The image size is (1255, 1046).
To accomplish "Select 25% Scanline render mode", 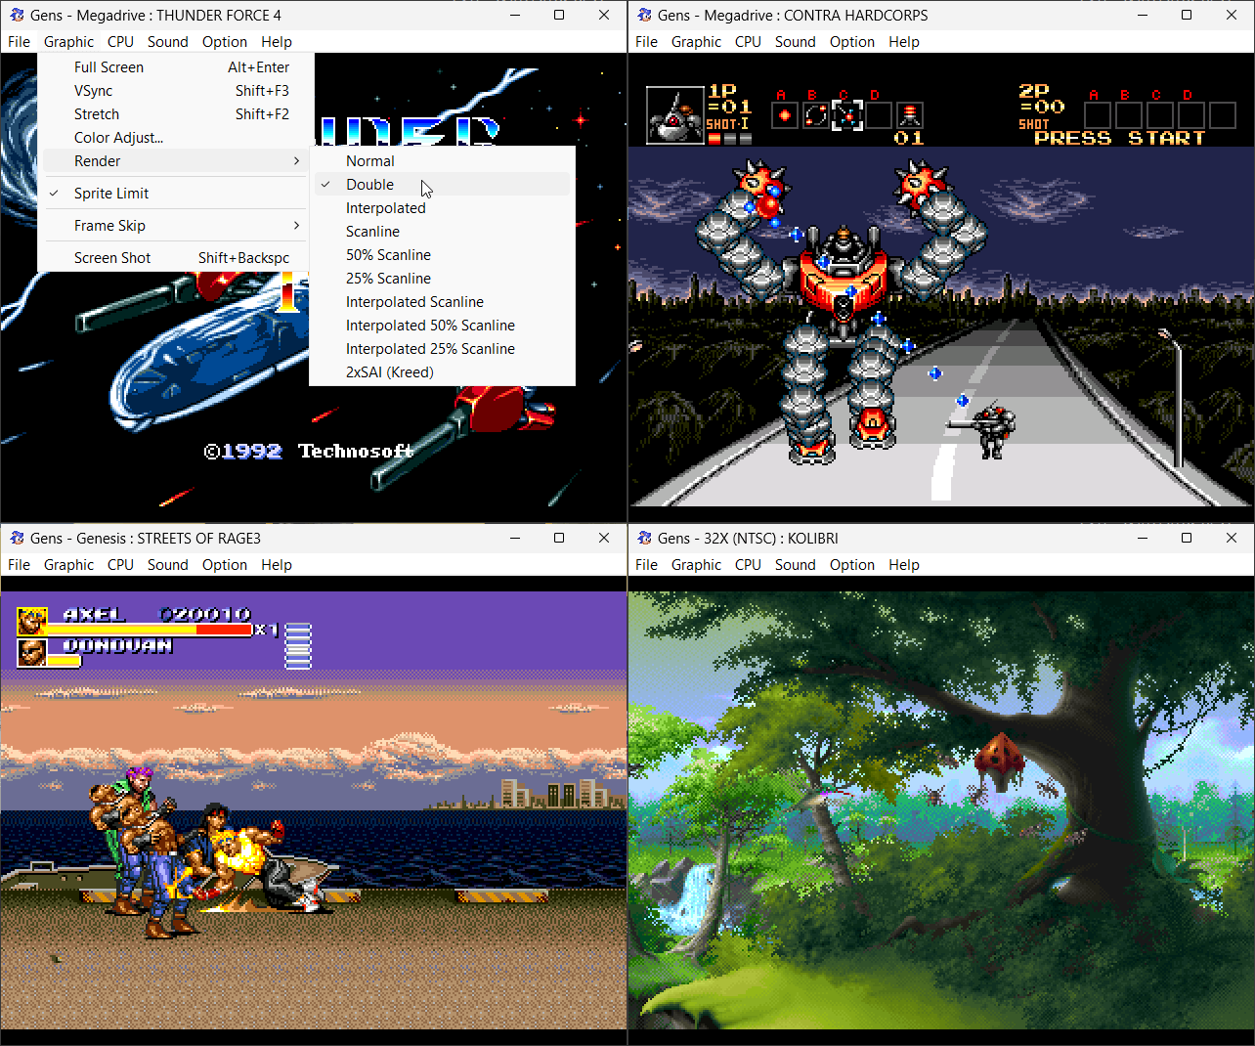I will [442, 279].
